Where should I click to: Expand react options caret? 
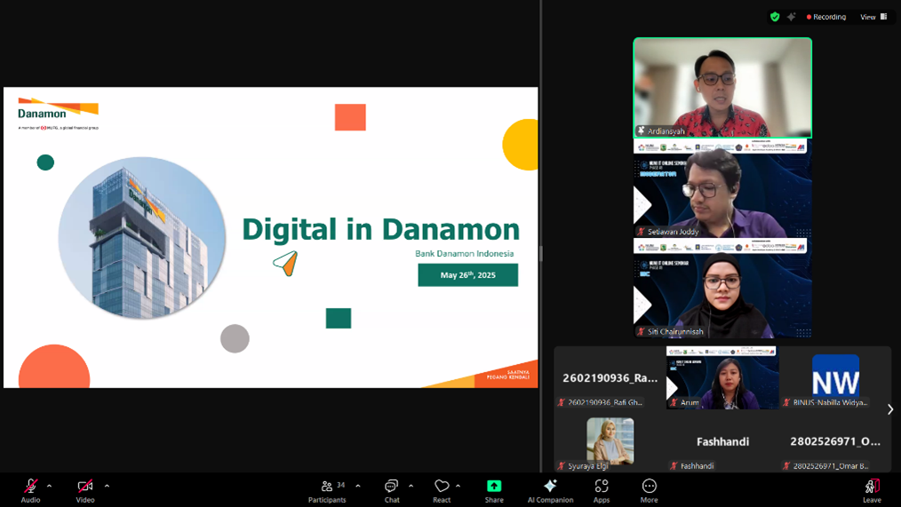(x=458, y=486)
